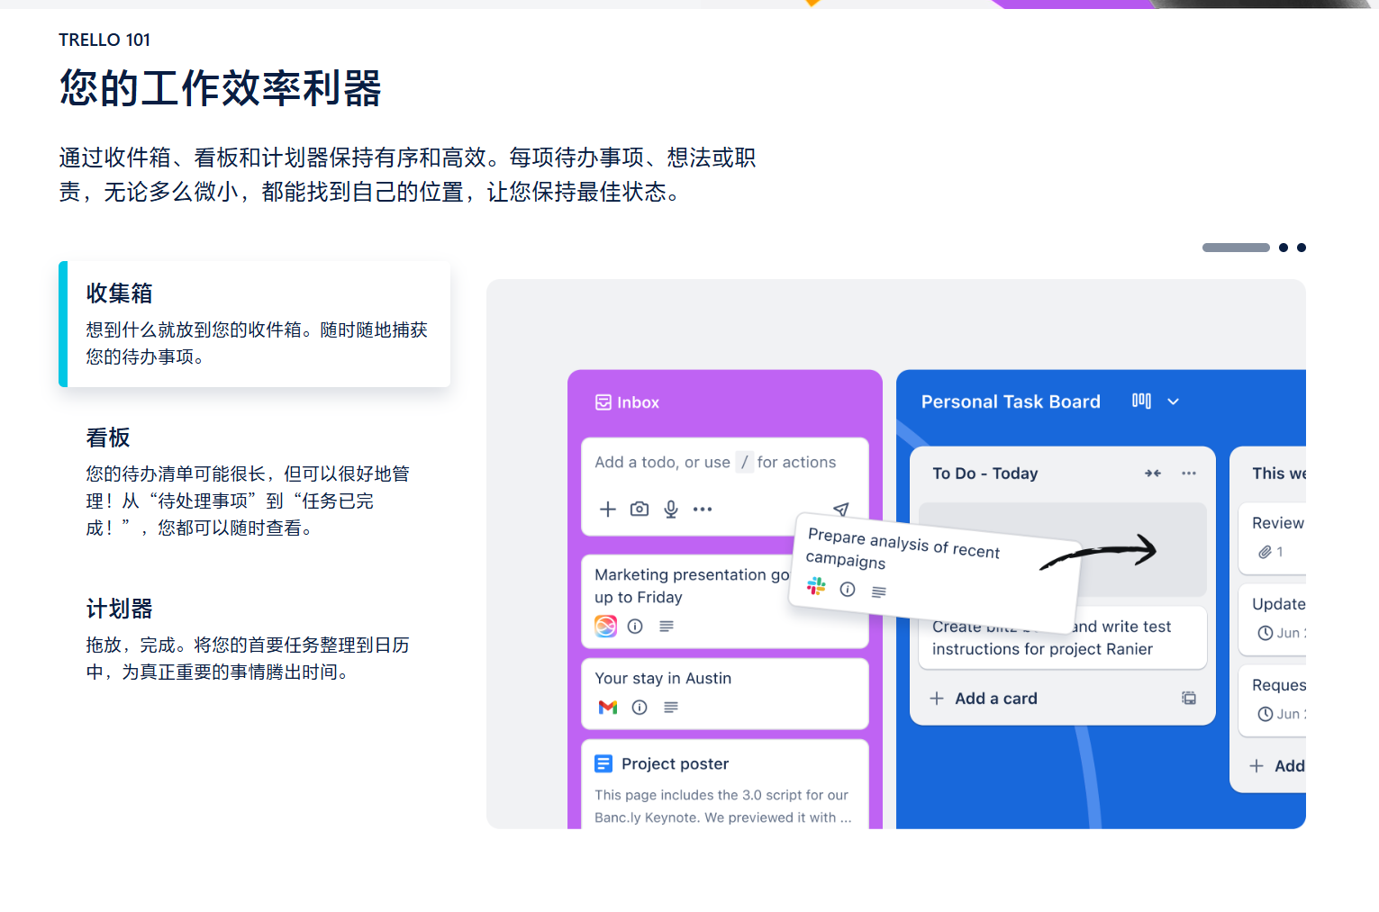The height and width of the screenshot is (912, 1379).
Task: Click description icon on floating campaigns card
Action: point(879,591)
